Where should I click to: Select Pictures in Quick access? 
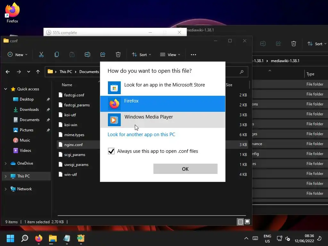[x=26, y=130]
